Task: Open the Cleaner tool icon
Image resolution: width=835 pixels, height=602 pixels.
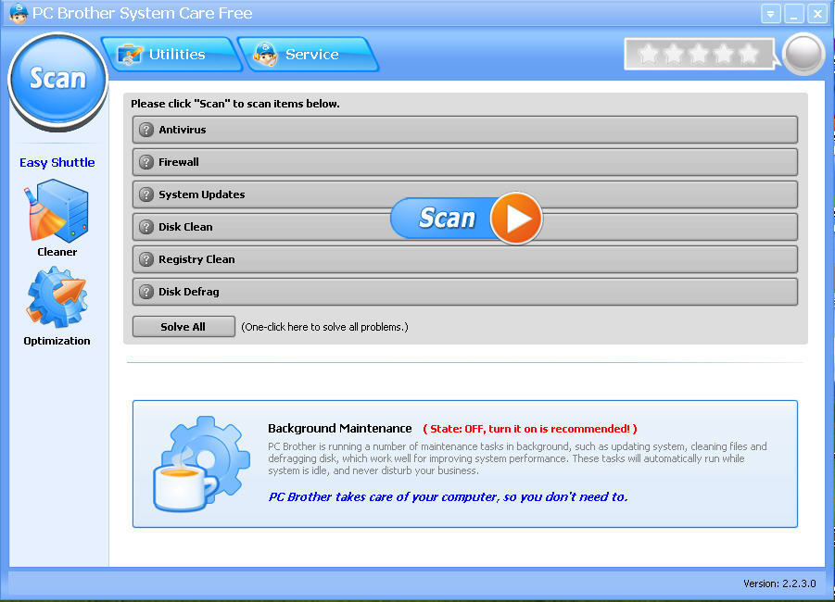Action: pyautogui.click(x=57, y=211)
